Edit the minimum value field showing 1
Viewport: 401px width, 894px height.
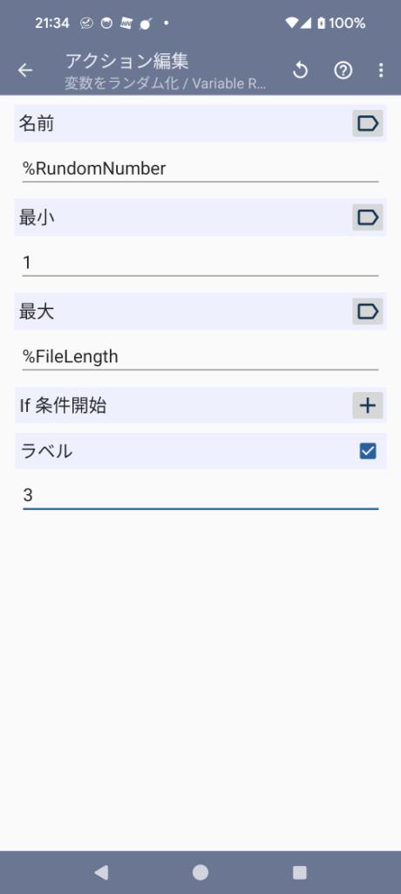point(200,263)
